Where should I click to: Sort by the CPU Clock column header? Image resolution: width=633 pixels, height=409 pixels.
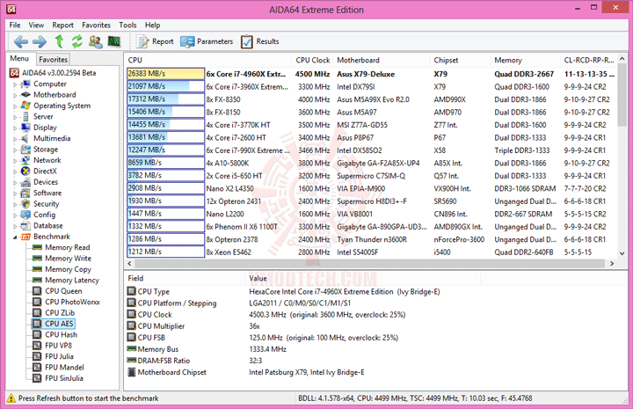[312, 60]
